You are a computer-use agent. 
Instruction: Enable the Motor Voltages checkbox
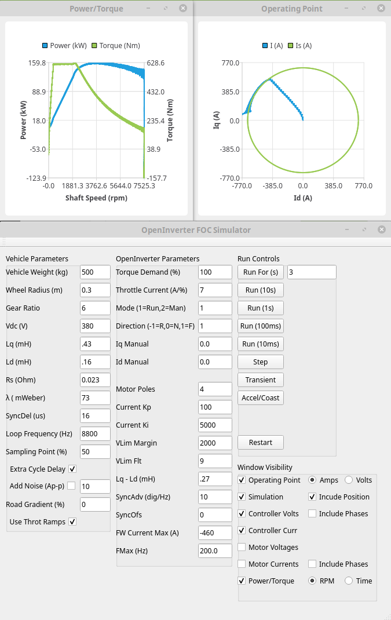242,547
